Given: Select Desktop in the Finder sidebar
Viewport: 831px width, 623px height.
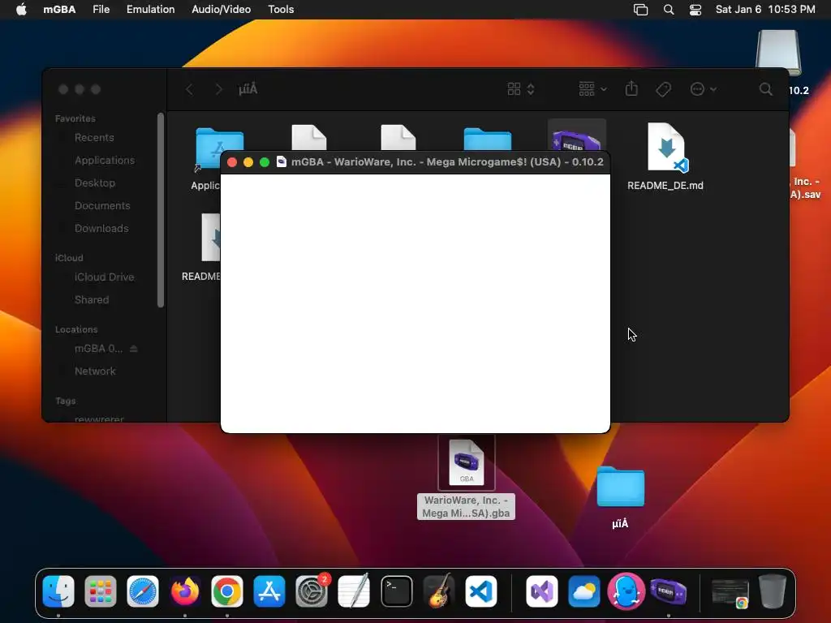Looking at the screenshot, I should click(x=94, y=183).
